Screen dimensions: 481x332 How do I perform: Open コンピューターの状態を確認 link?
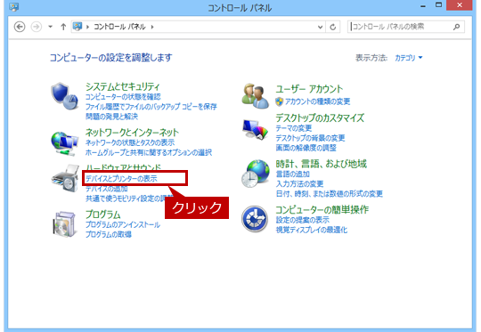(x=123, y=97)
